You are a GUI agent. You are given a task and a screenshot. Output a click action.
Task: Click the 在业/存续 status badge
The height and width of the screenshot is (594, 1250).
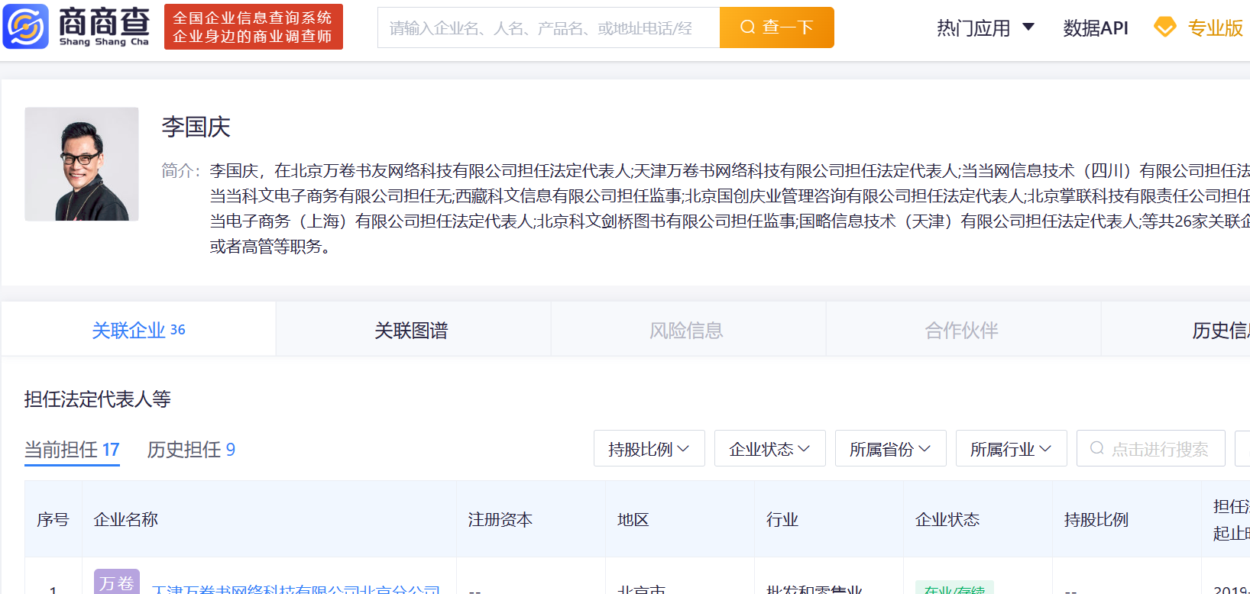(954, 589)
